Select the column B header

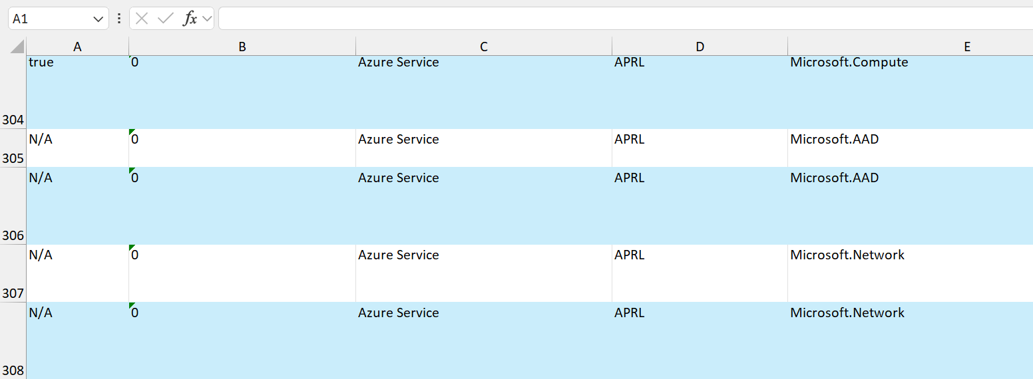[x=242, y=47]
